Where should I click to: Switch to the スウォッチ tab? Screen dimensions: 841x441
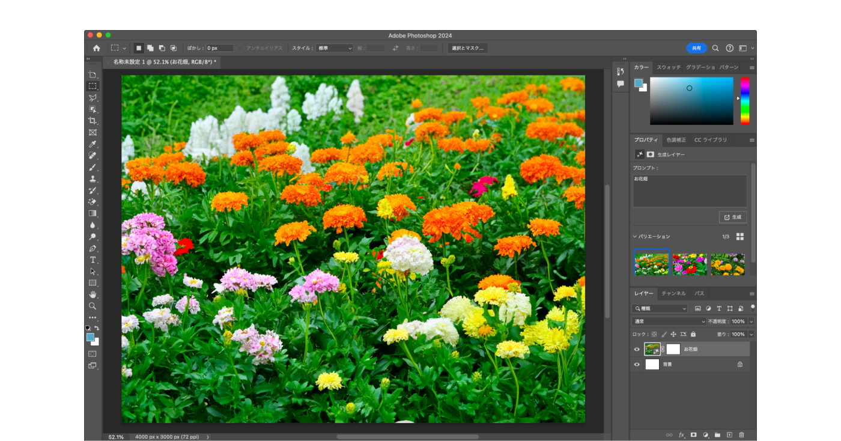pos(668,67)
